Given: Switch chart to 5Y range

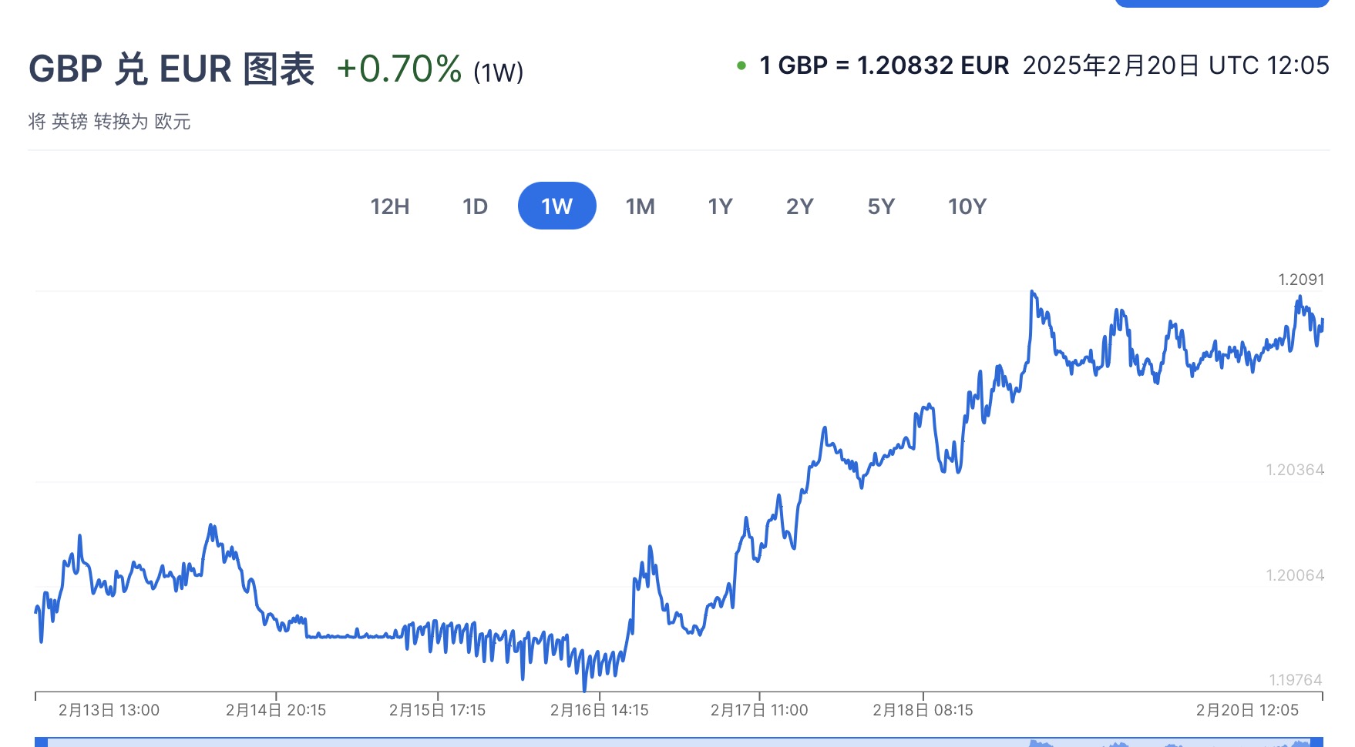Looking at the screenshot, I should (881, 206).
